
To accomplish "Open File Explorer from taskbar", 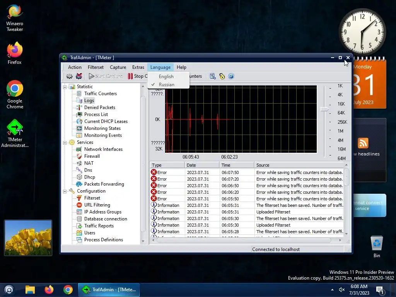I will [x=30, y=290].
